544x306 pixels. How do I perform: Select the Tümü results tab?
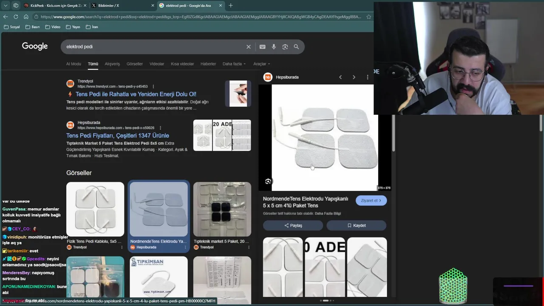coord(93,64)
